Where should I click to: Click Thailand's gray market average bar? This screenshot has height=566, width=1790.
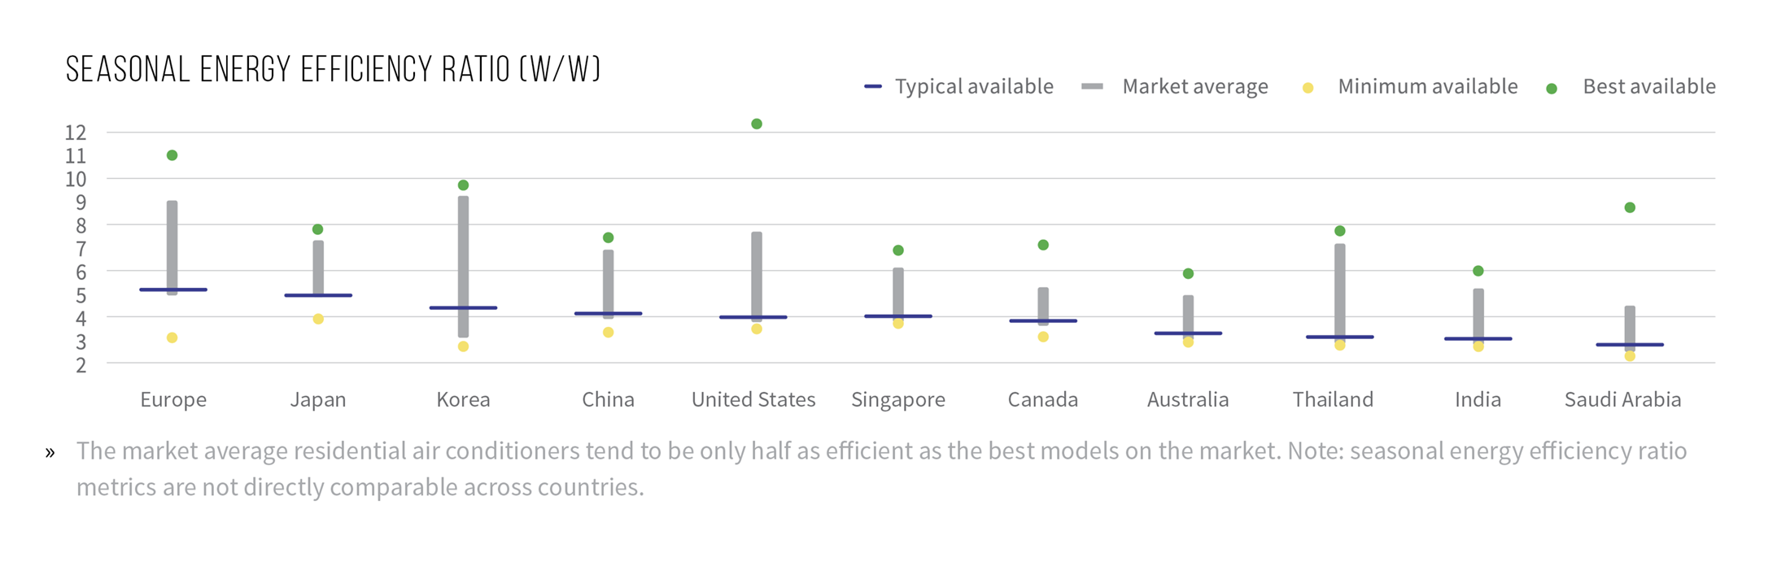pyautogui.click(x=1340, y=291)
